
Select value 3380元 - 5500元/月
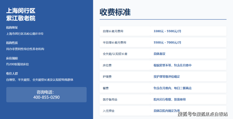click(x=167, y=31)
